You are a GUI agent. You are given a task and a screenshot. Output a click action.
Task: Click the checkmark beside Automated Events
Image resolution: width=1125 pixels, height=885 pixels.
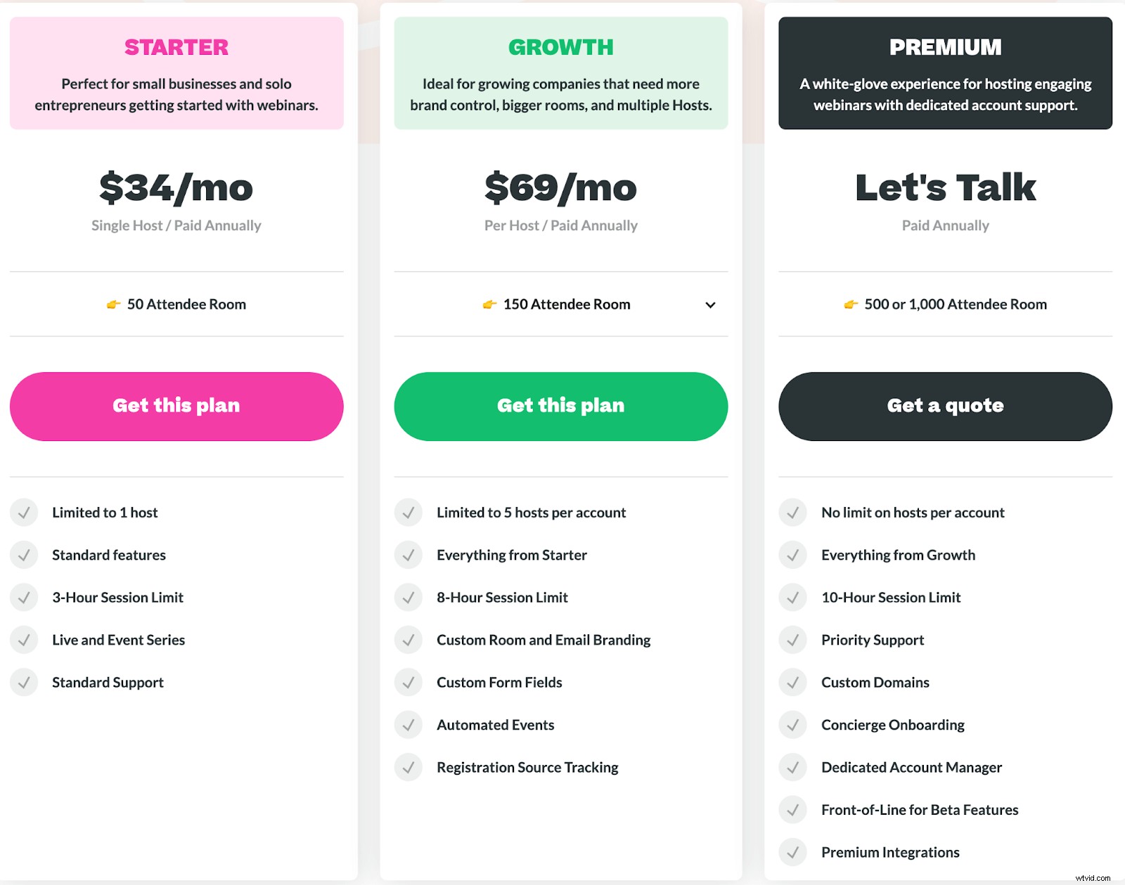(409, 725)
